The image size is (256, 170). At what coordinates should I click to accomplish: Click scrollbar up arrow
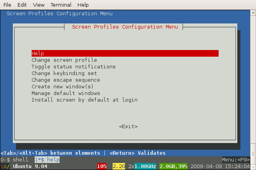253,13
